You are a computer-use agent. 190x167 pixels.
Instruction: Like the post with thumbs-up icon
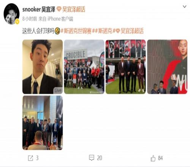coord(153,158)
